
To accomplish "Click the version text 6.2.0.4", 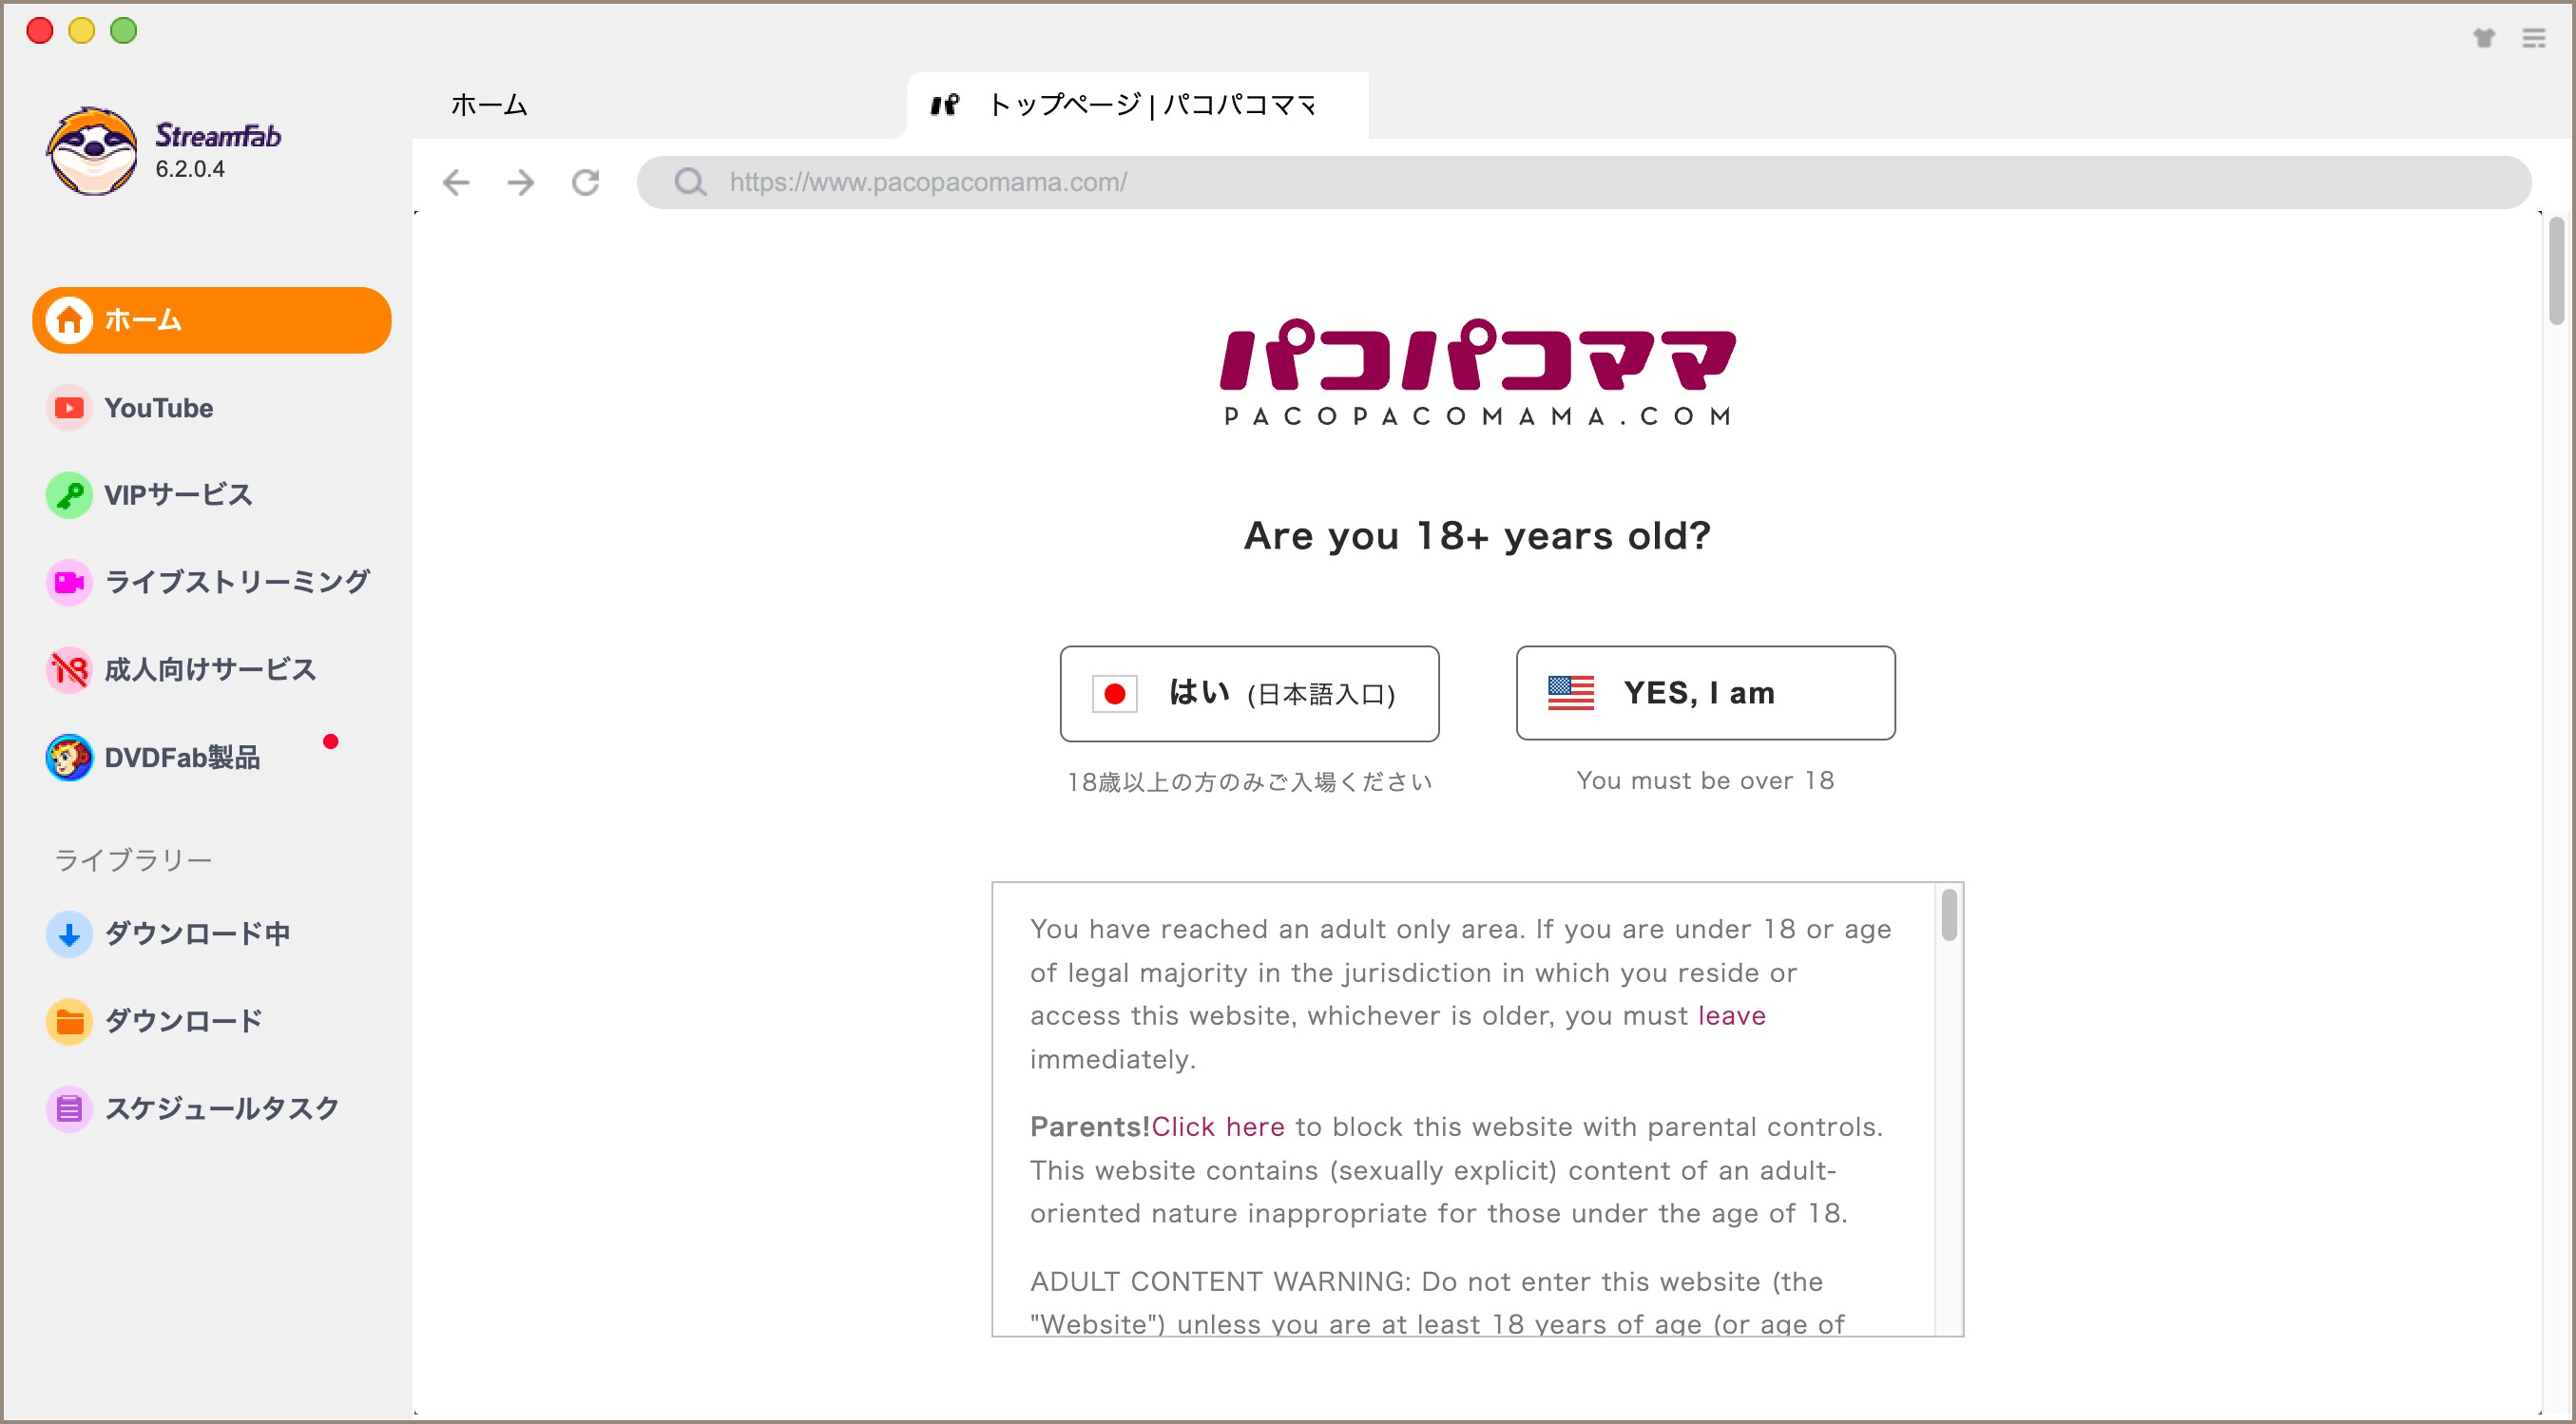I will point(189,169).
